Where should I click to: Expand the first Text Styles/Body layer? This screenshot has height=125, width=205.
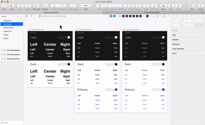coord(2,50)
